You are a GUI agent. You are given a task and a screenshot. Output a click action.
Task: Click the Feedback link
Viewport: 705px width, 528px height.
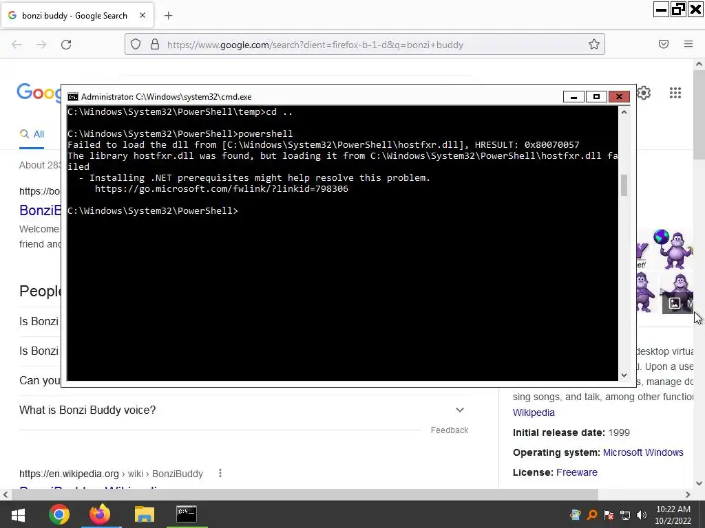point(450,430)
